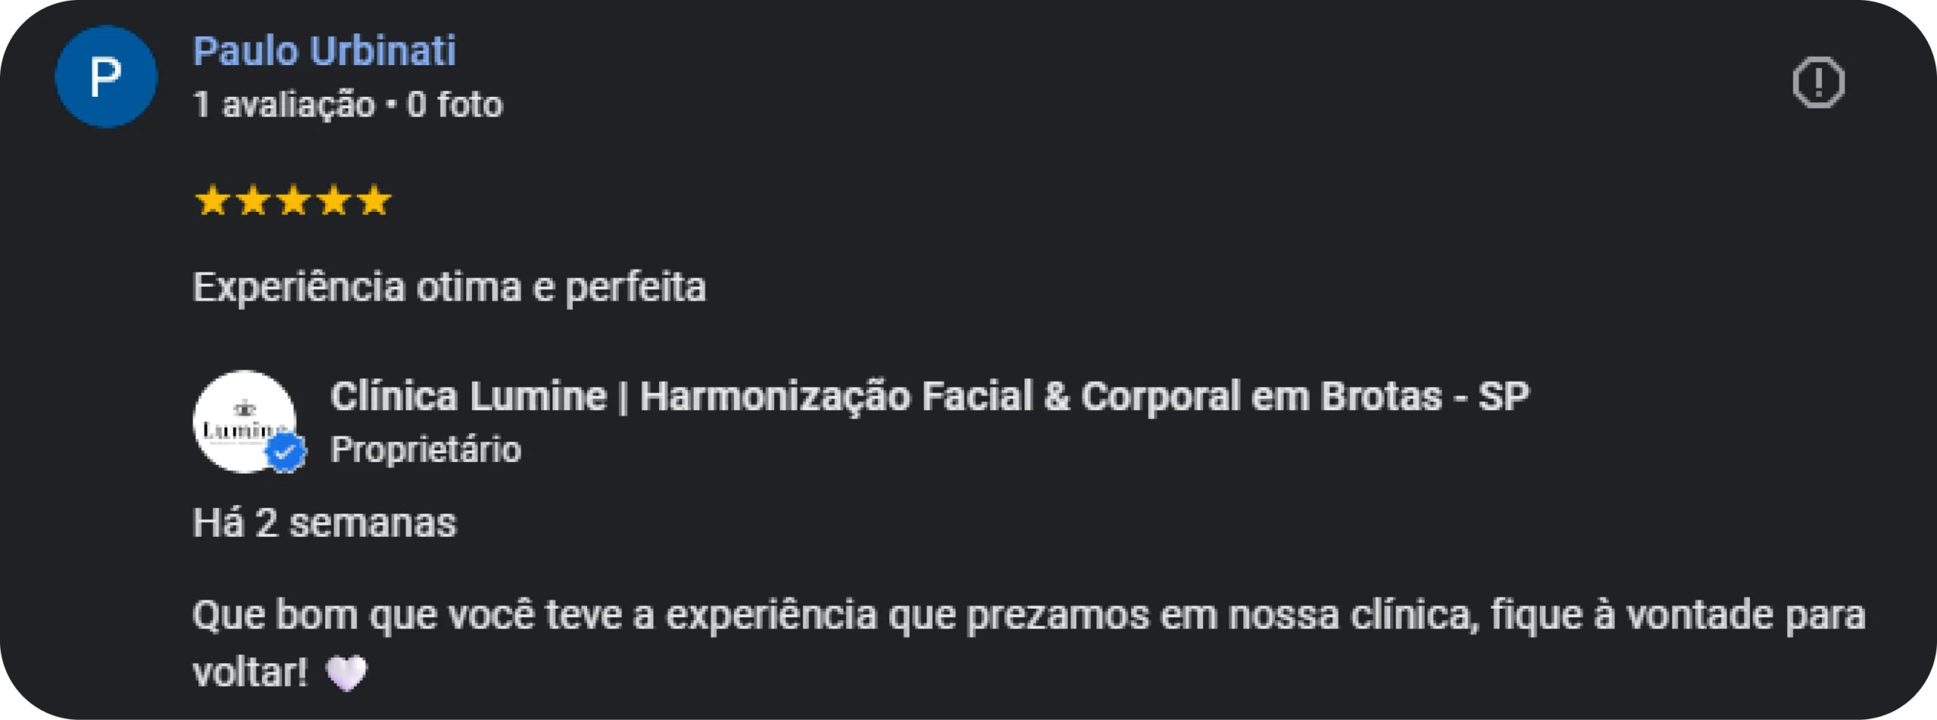Click "Brotas - SP" in the business name
The width and height of the screenshot is (1937, 720).
coord(1425,396)
